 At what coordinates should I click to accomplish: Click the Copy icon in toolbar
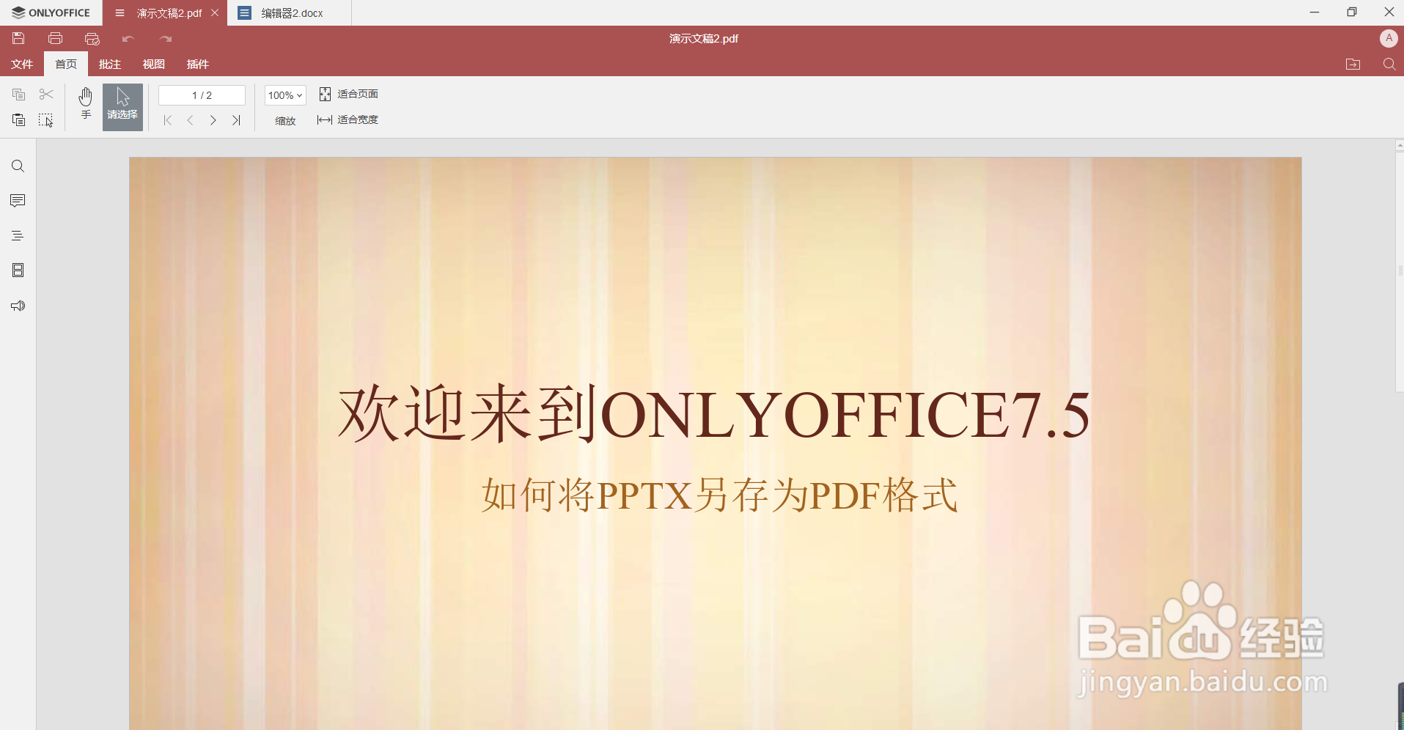pyautogui.click(x=19, y=94)
